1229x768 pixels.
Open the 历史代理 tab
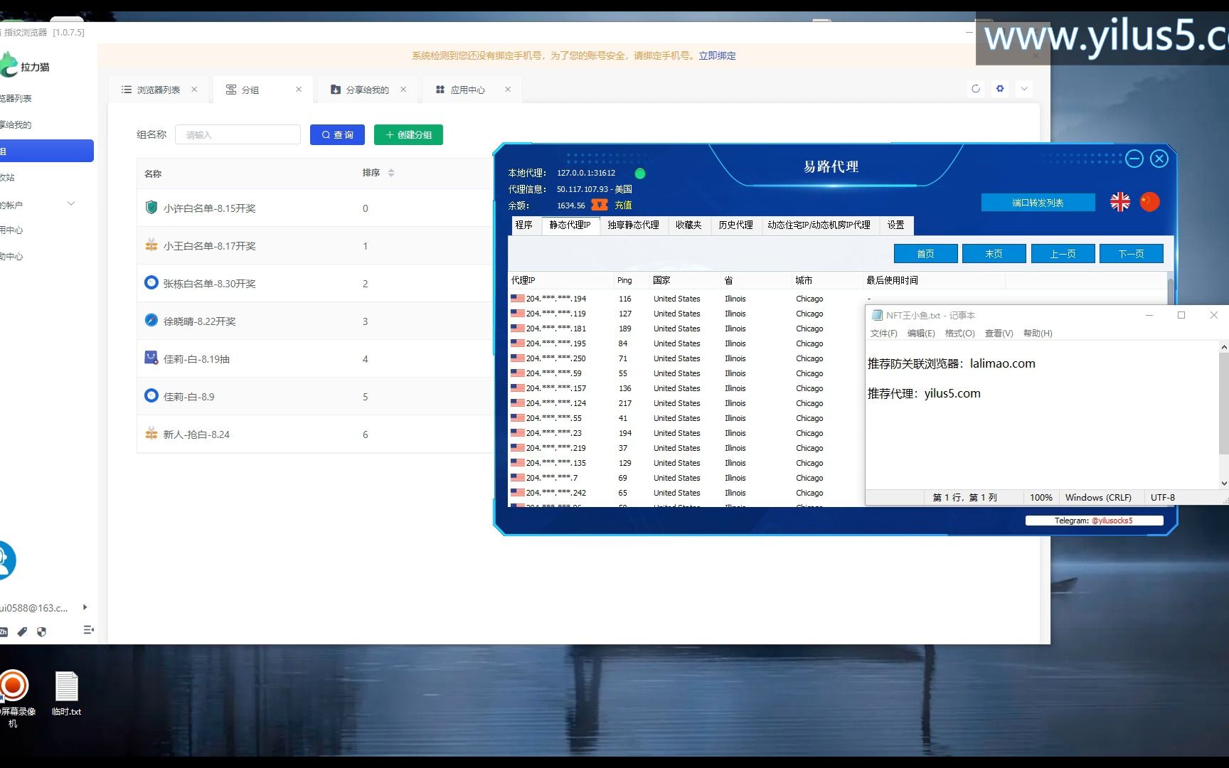(x=735, y=225)
